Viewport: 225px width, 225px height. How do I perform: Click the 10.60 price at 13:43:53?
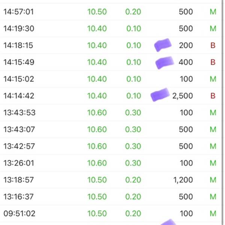coord(97,113)
